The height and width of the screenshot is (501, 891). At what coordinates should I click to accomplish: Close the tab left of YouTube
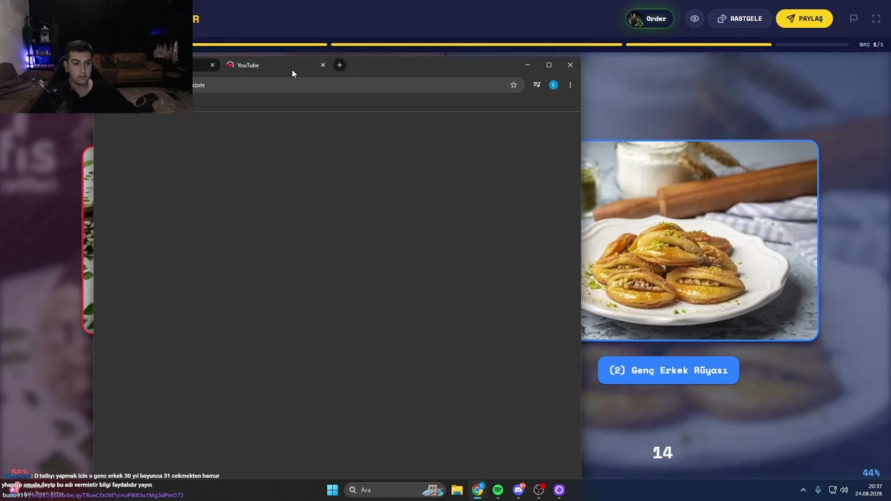click(212, 65)
